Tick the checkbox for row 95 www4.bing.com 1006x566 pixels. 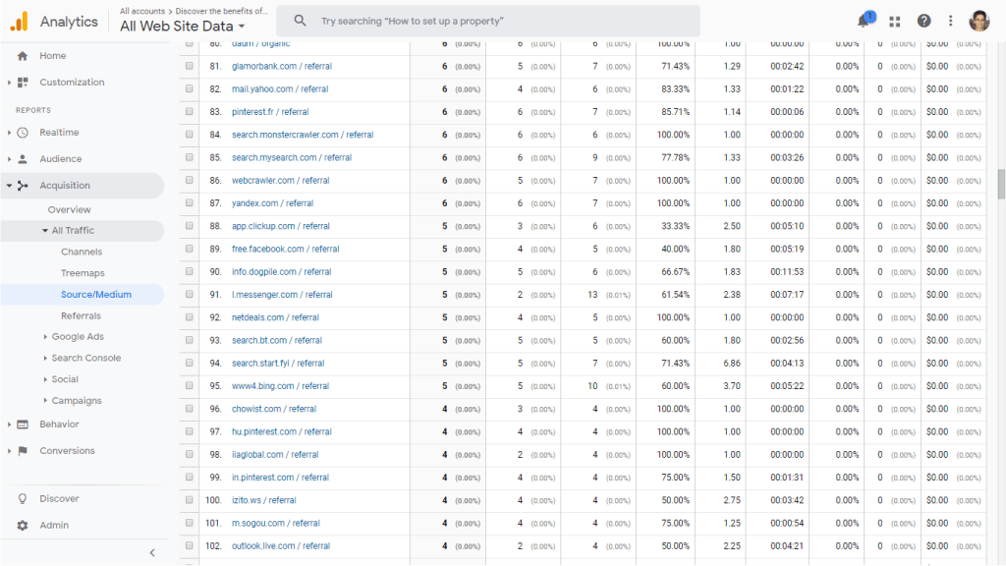tap(190, 385)
